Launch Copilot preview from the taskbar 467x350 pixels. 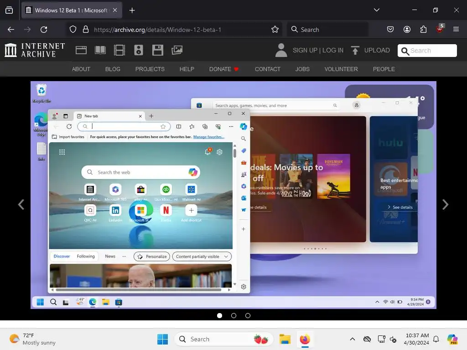point(452,339)
